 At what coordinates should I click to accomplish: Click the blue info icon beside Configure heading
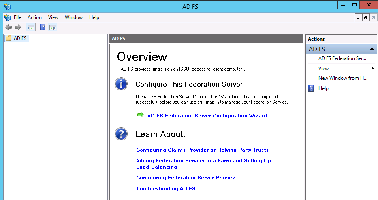click(x=121, y=84)
